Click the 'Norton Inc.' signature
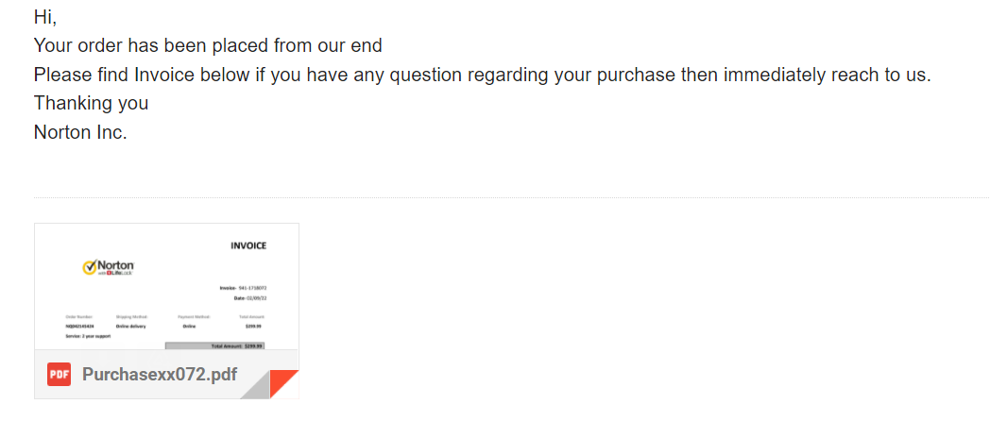Image resolution: width=990 pixels, height=421 pixels. click(x=80, y=132)
